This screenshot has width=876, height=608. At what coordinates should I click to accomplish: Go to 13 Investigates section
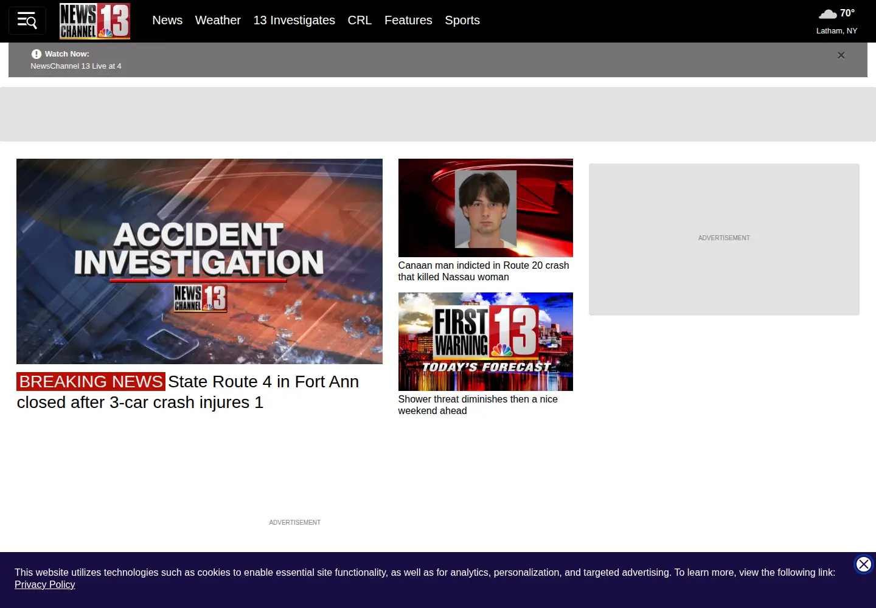click(x=294, y=20)
